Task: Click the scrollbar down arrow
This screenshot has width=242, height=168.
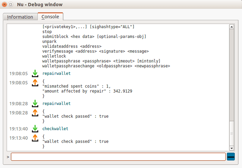Action: point(231,148)
